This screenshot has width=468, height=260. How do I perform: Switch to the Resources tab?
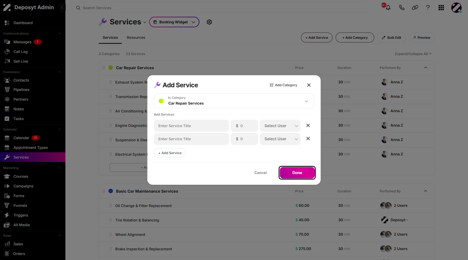coord(136,37)
